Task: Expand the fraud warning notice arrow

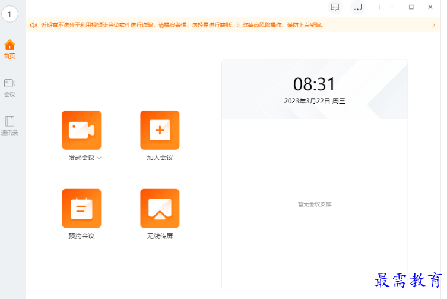Action: click(x=433, y=25)
